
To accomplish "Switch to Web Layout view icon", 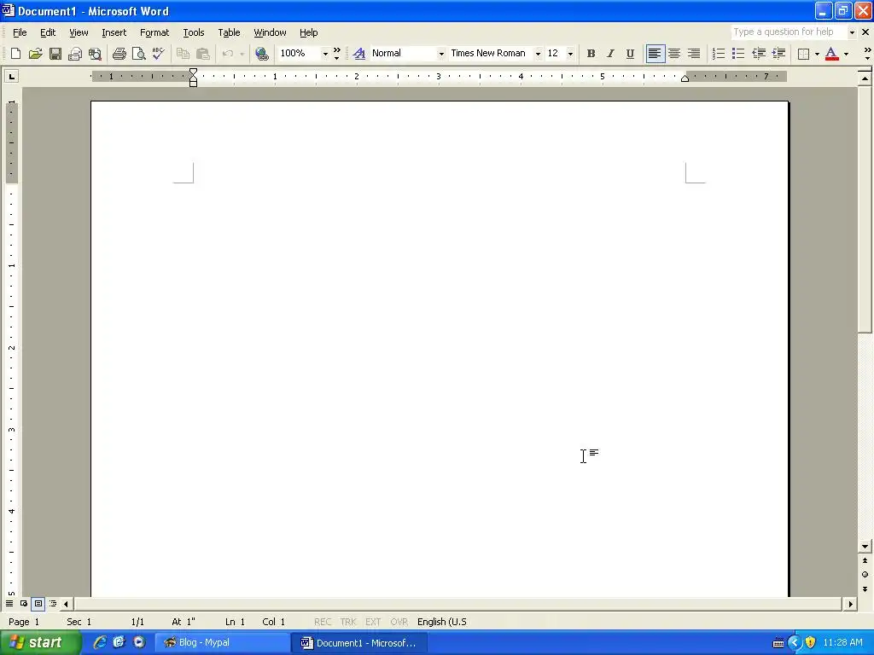I will click(x=24, y=603).
